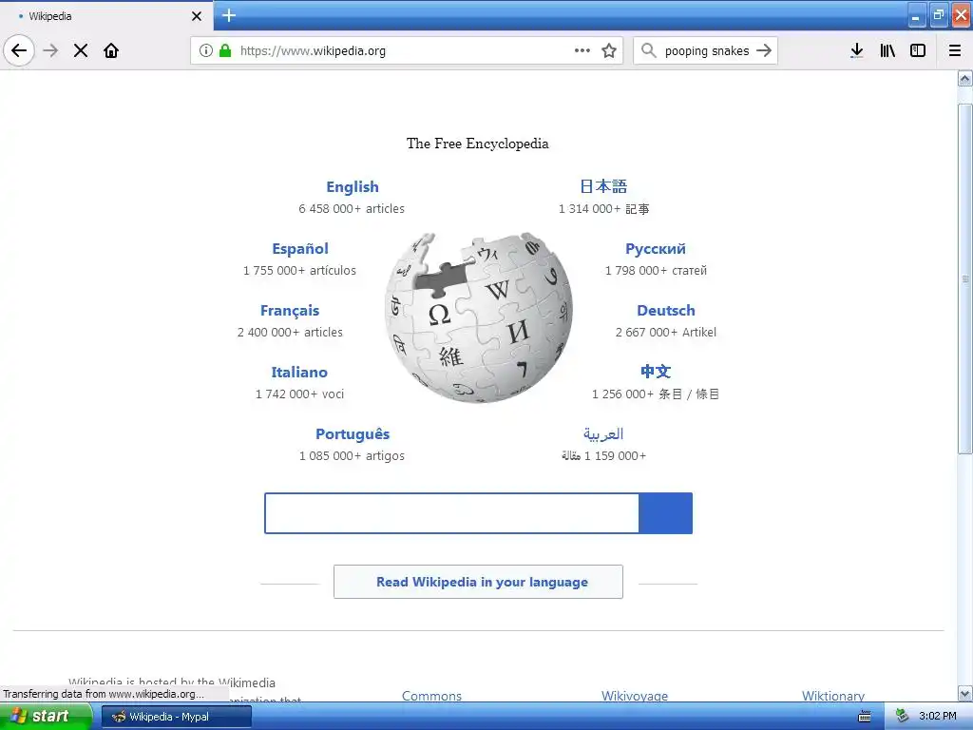Click the 'pooping snakes' search box
Viewport: 973px width, 730px height.
coord(706,51)
